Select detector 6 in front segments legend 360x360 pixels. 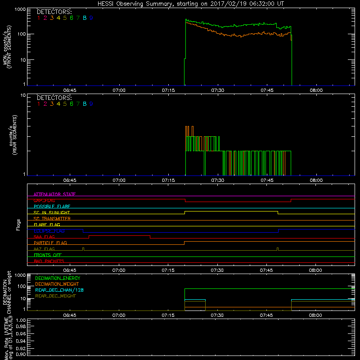coord(72,18)
